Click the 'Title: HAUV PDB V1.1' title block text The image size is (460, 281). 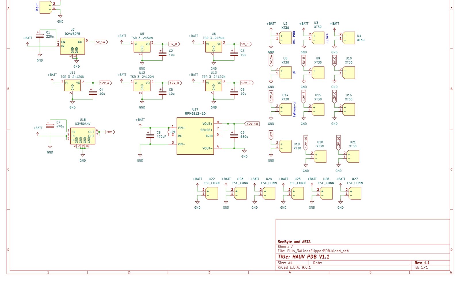click(x=304, y=257)
